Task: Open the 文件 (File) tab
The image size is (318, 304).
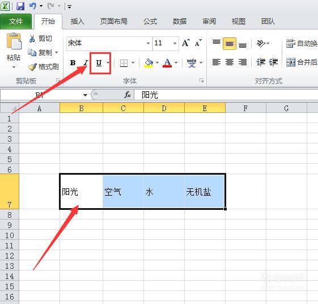Action: [16, 22]
